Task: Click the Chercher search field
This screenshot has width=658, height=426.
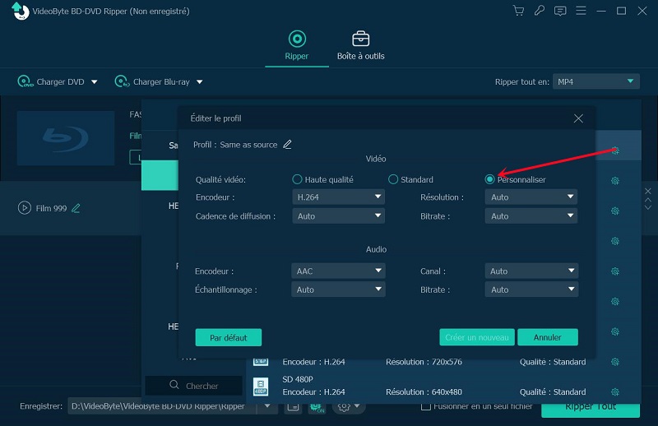Action: [194, 386]
